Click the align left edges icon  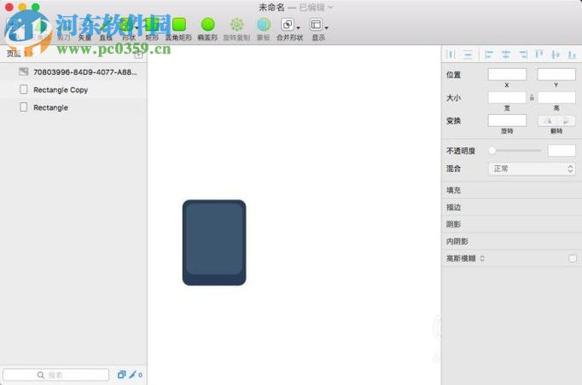(x=489, y=55)
